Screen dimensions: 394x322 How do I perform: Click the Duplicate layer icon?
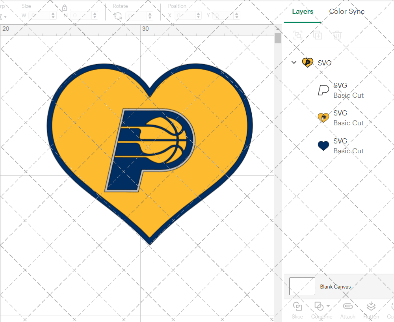[317, 35]
